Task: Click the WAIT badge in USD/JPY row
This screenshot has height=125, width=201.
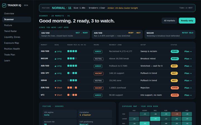Action: tap(174, 73)
